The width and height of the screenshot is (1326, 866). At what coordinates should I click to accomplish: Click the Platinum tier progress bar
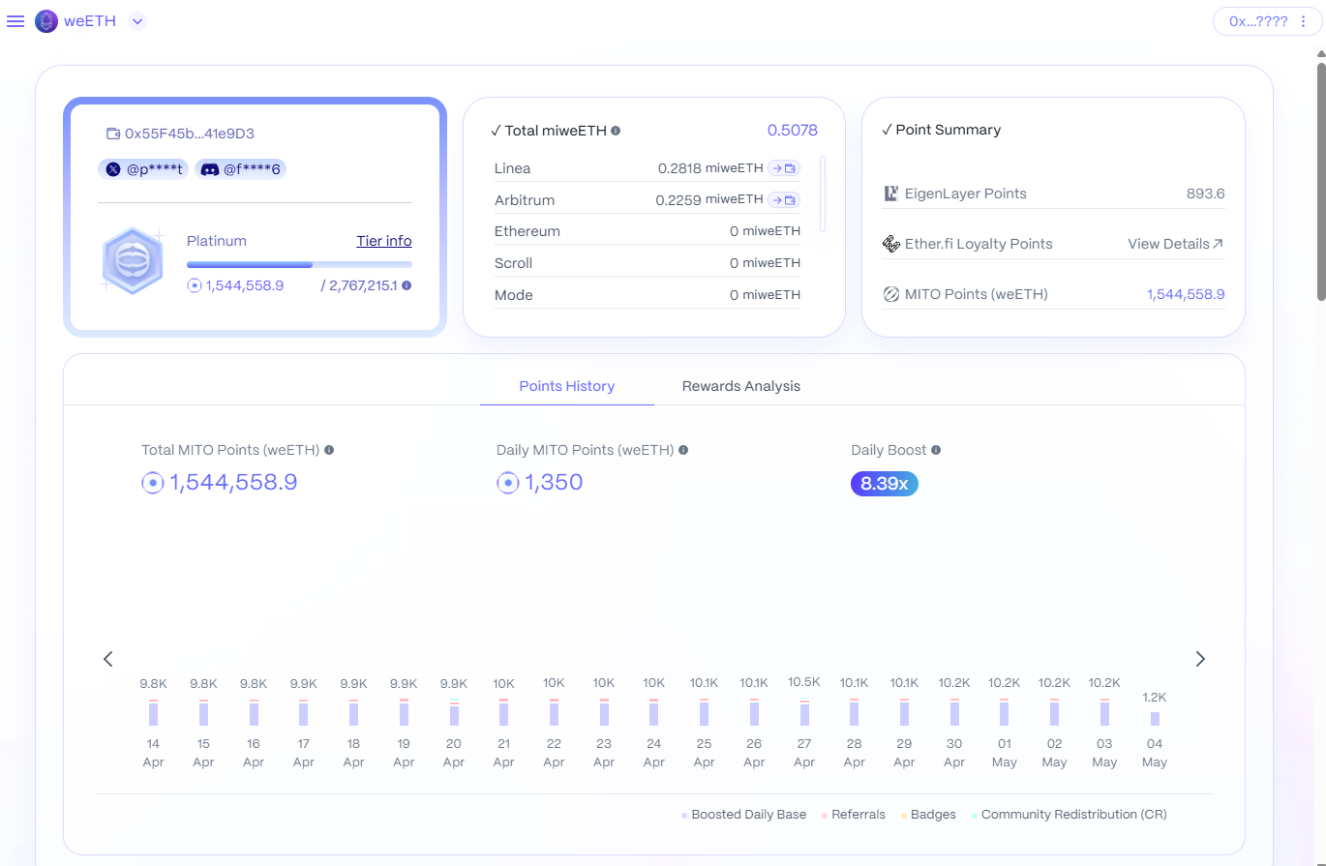point(299,264)
